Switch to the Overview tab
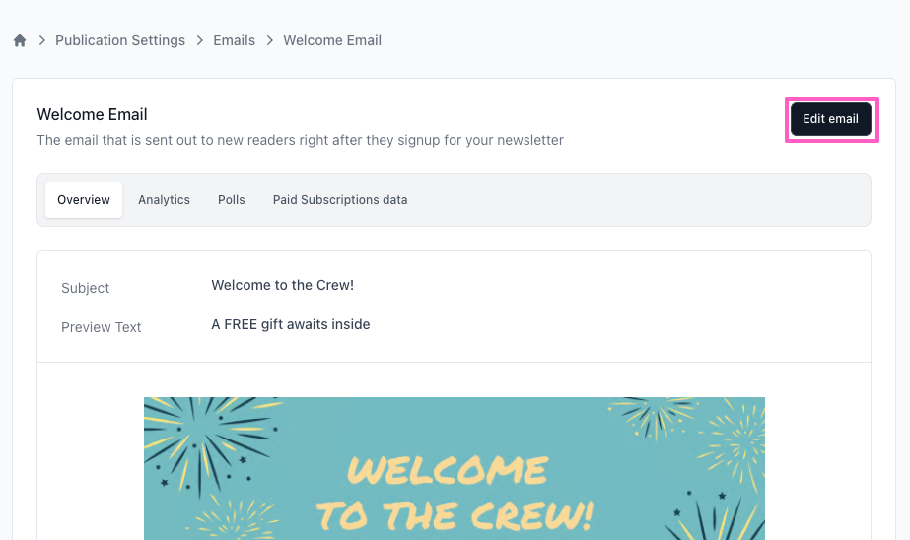 pos(84,200)
